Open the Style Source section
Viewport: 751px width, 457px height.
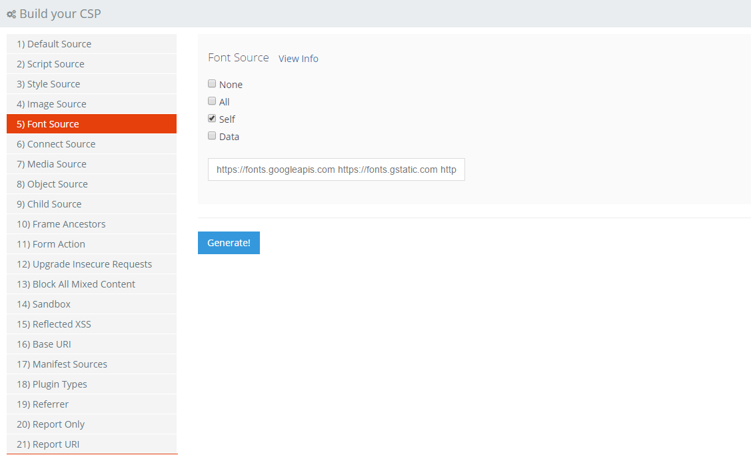91,84
